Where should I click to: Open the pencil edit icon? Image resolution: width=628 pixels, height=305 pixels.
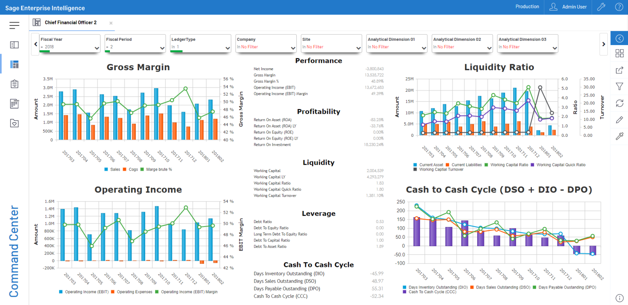tap(619, 120)
